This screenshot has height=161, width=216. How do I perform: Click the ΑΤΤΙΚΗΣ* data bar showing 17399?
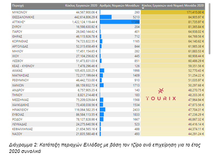pyautogui.click(x=120, y=22)
